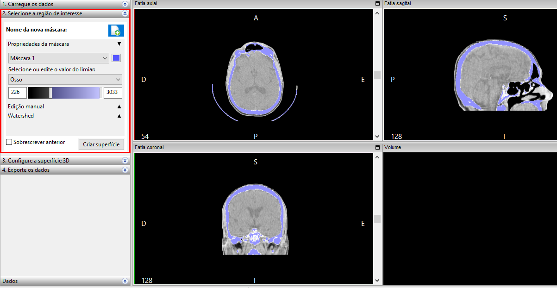557x288 pixels.
Task: Click the Volume view title
Action: pos(392,147)
